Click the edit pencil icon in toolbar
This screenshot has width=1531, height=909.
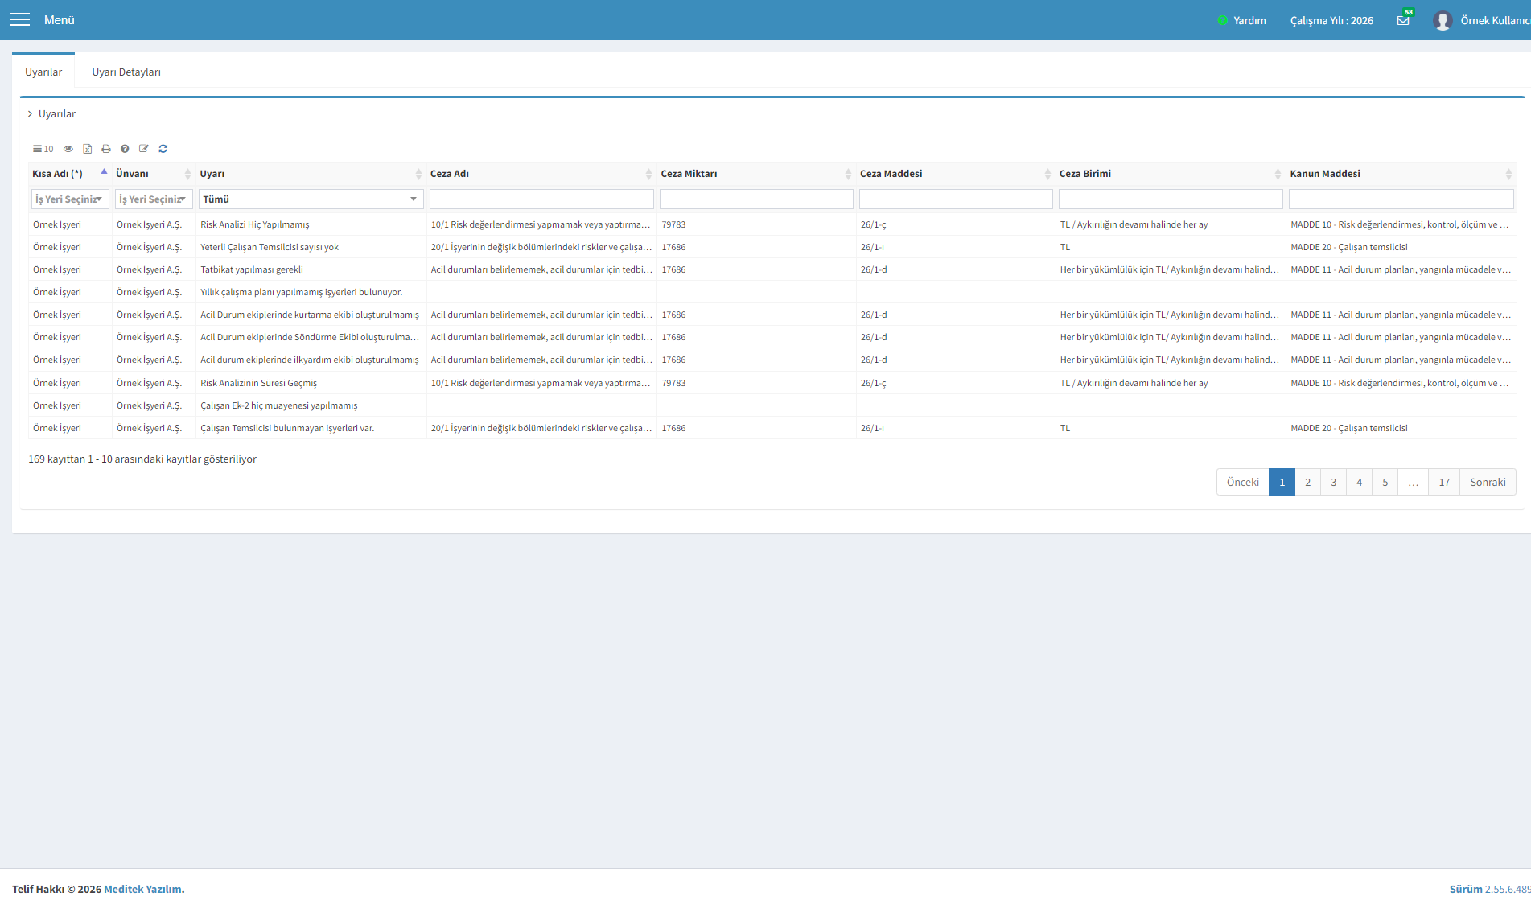coord(144,149)
